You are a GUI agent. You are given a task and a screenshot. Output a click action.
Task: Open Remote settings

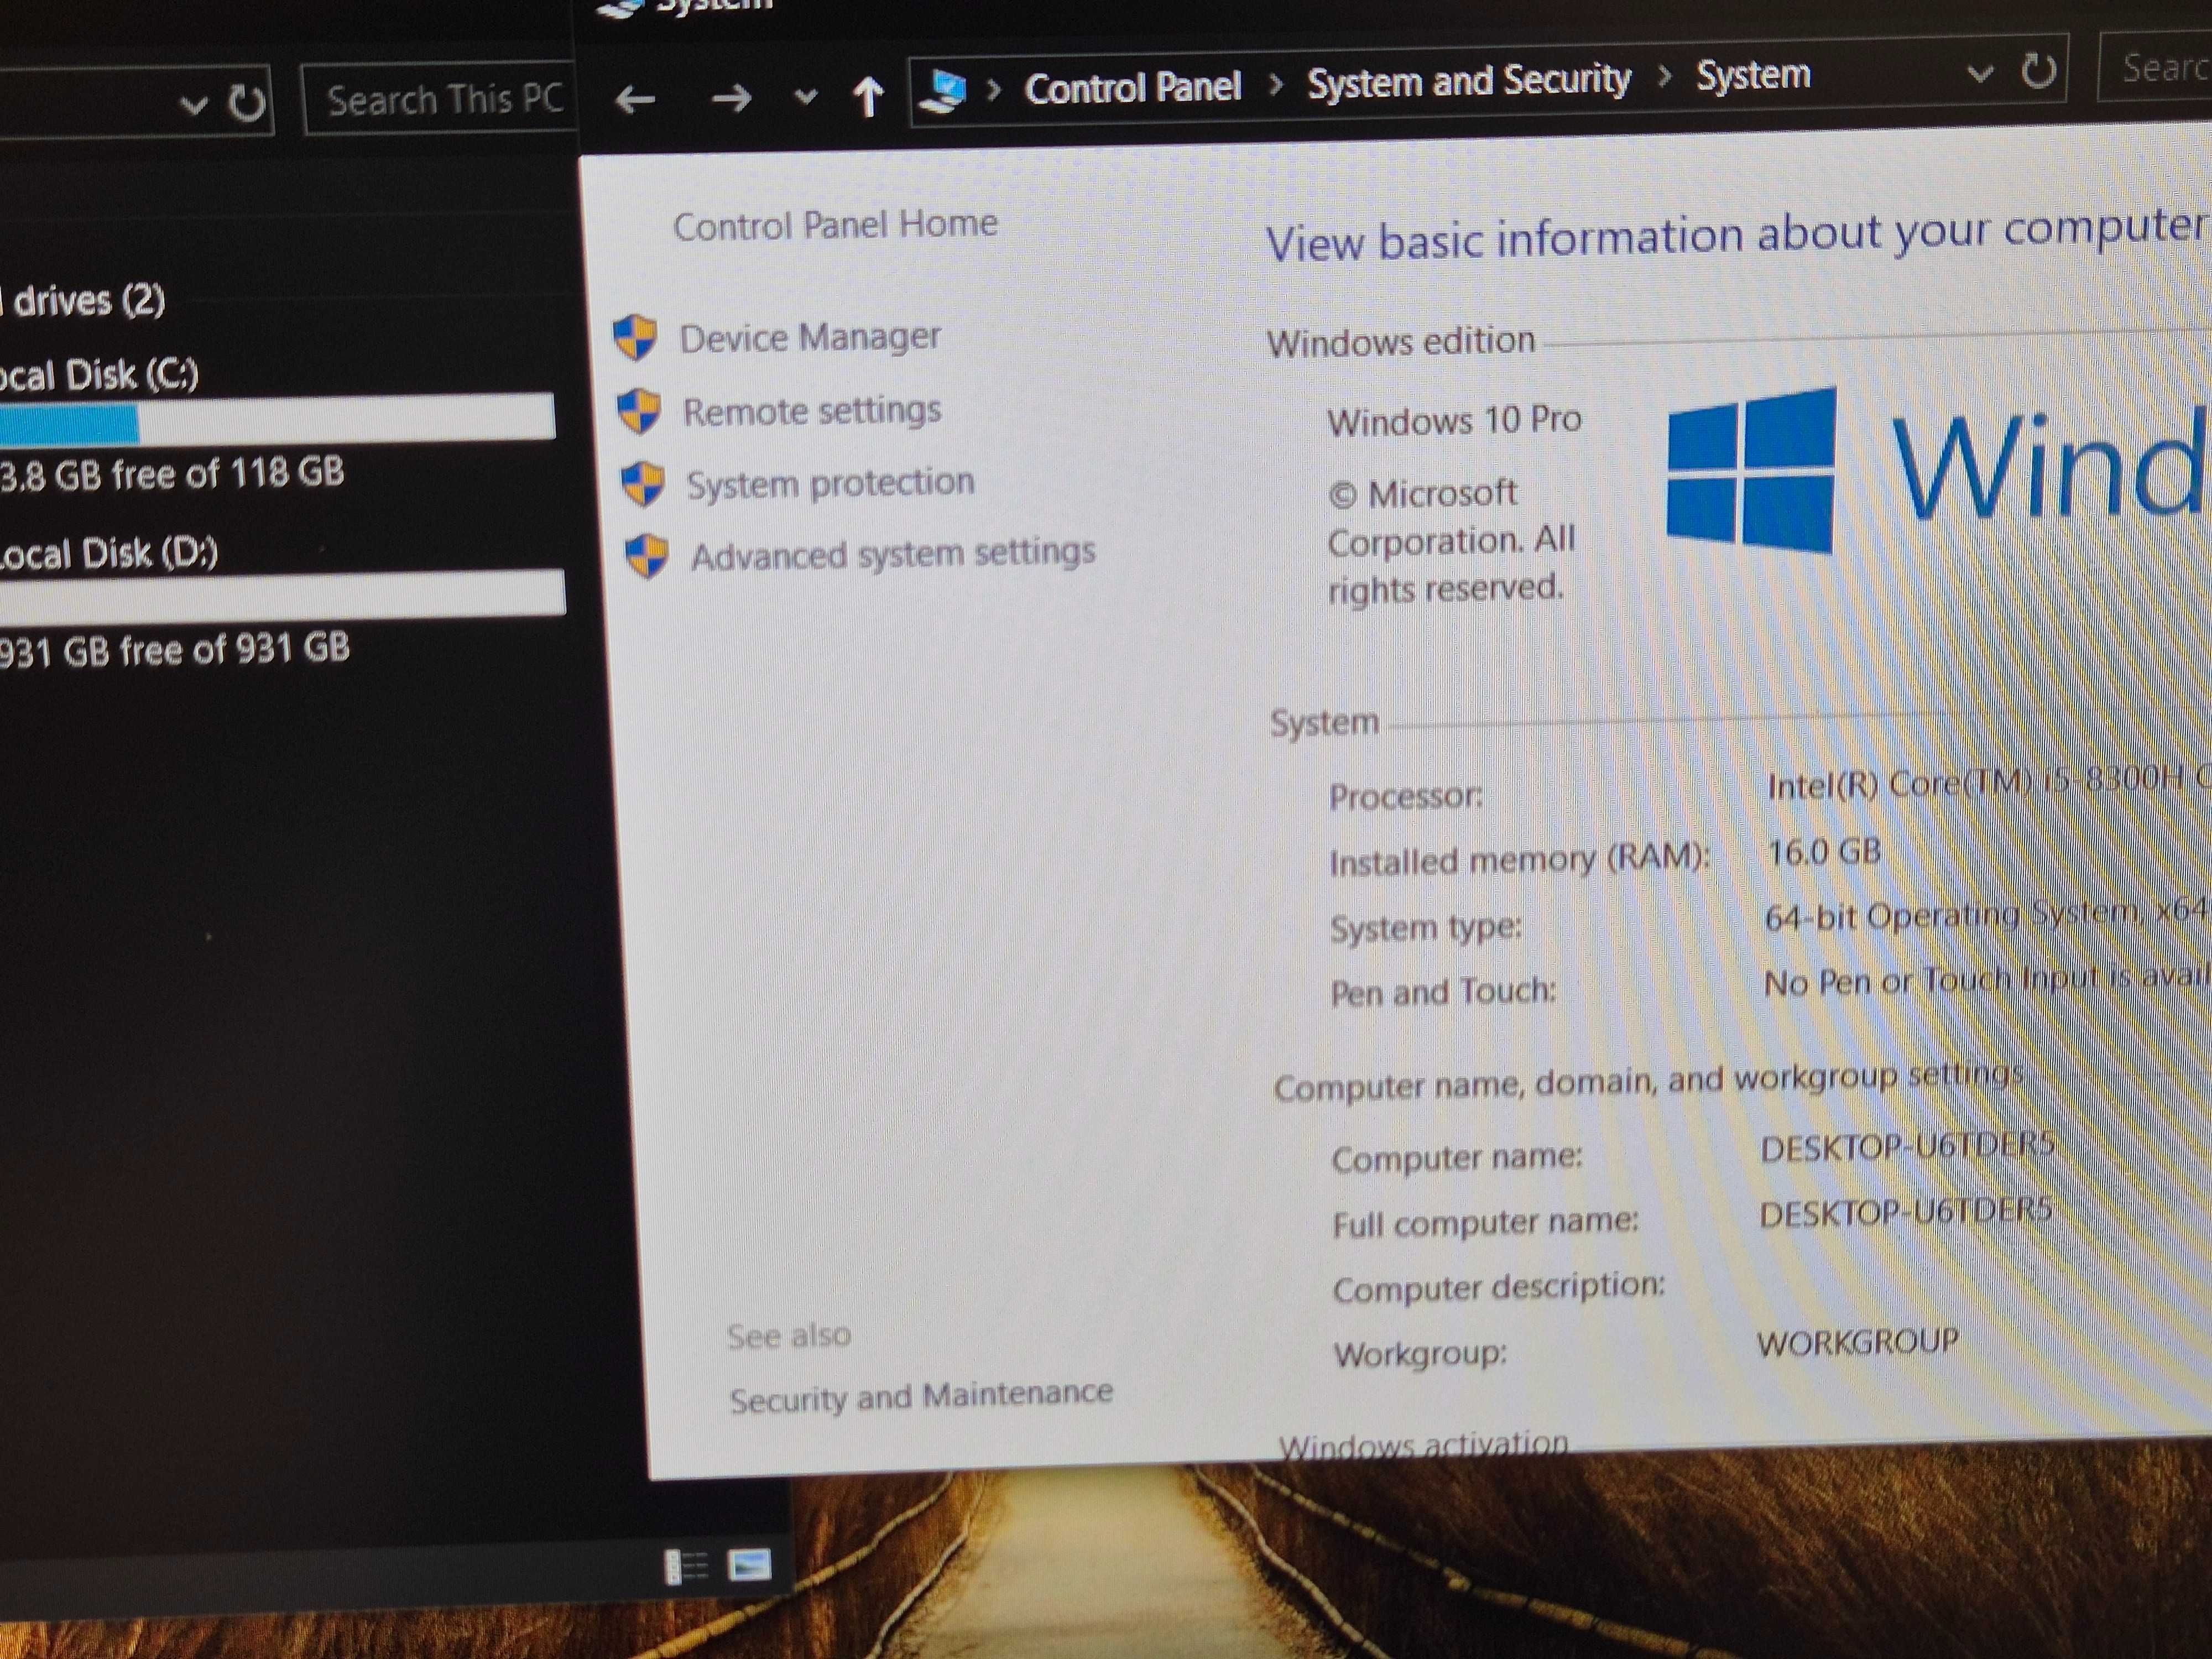(812, 410)
